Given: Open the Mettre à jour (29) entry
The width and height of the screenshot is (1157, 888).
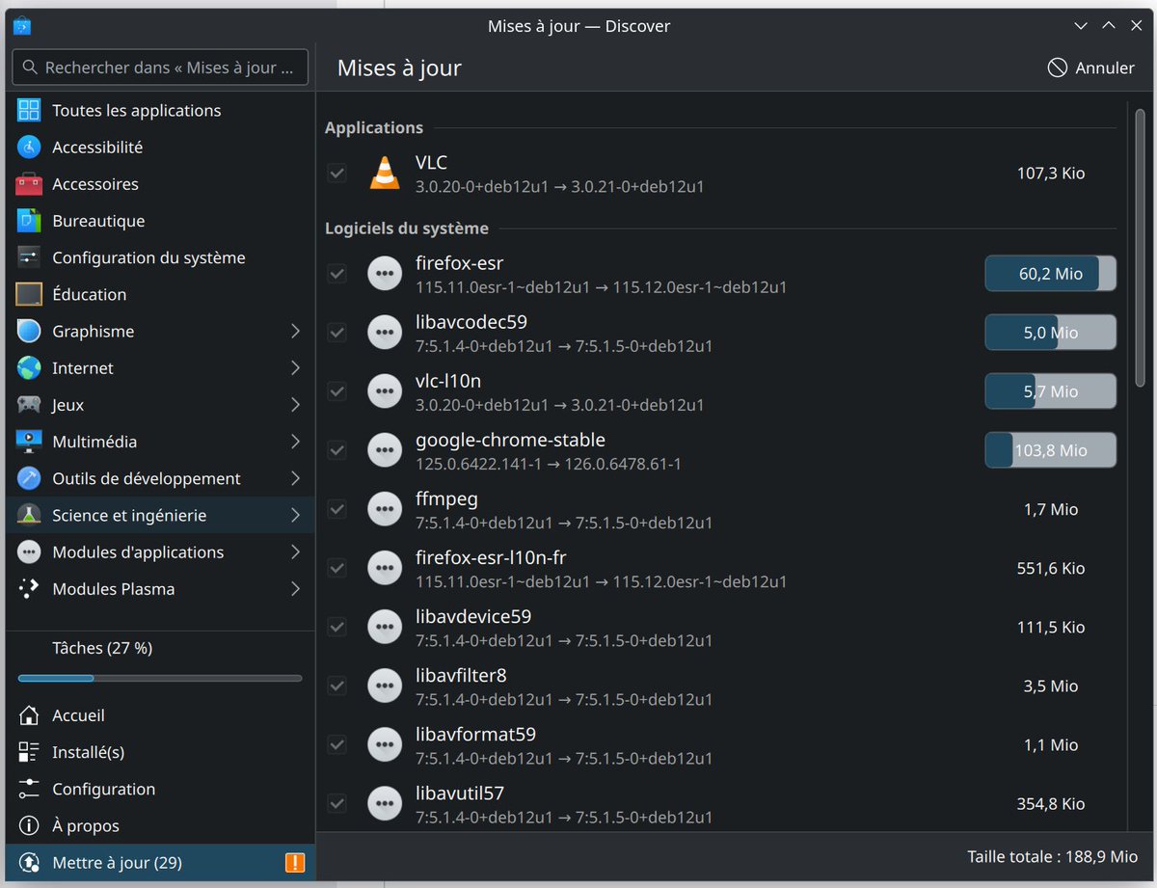Looking at the screenshot, I should click(160, 862).
